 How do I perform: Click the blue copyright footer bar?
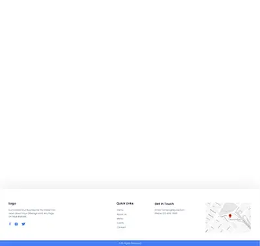tap(130, 243)
